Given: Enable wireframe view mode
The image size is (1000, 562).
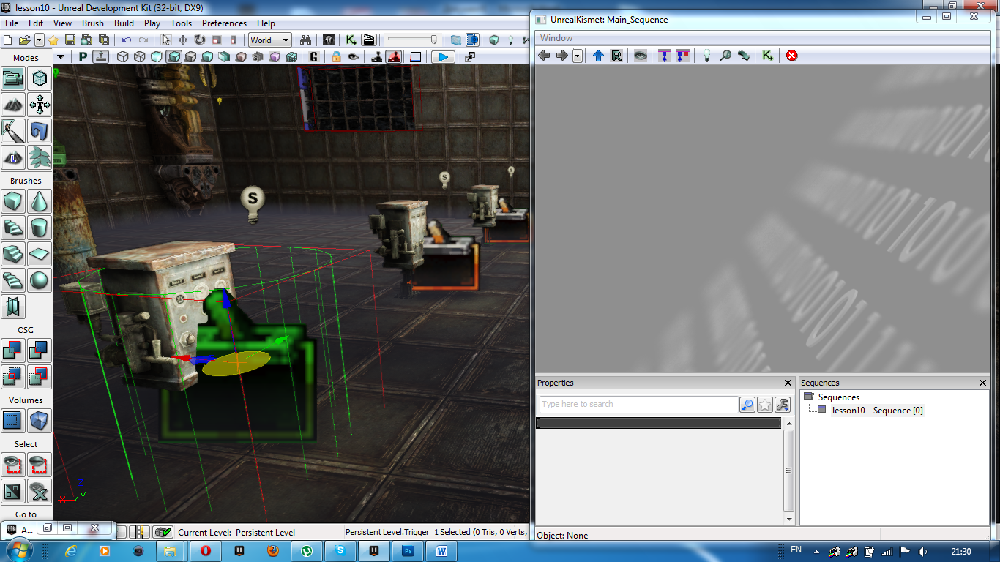Looking at the screenshot, I should pos(139,57).
